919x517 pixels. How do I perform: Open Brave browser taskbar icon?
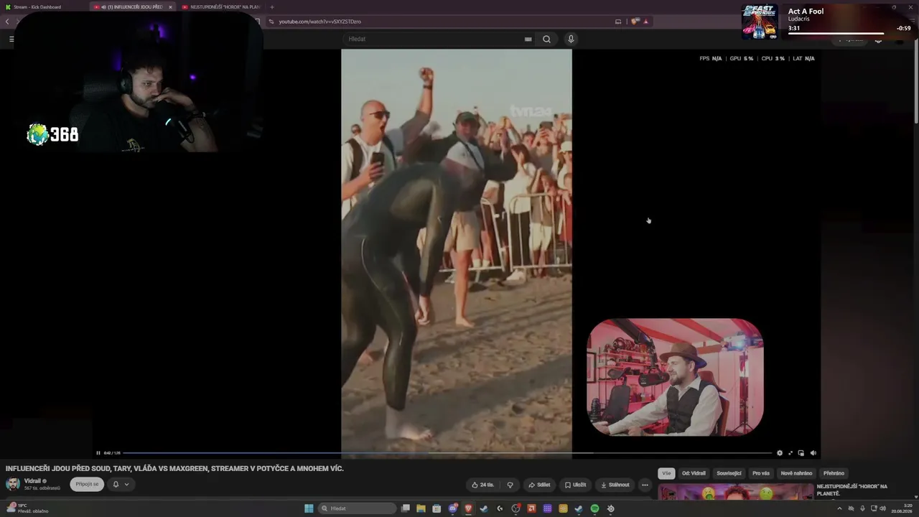[469, 508]
